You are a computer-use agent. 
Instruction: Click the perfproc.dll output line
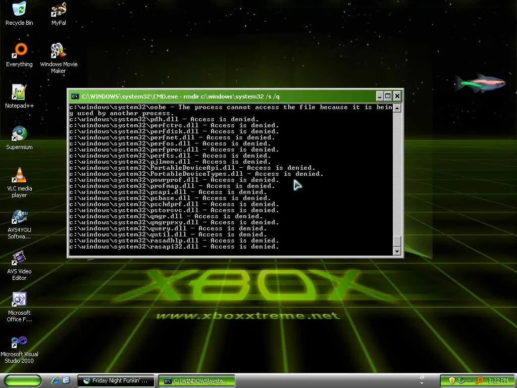coord(174,150)
